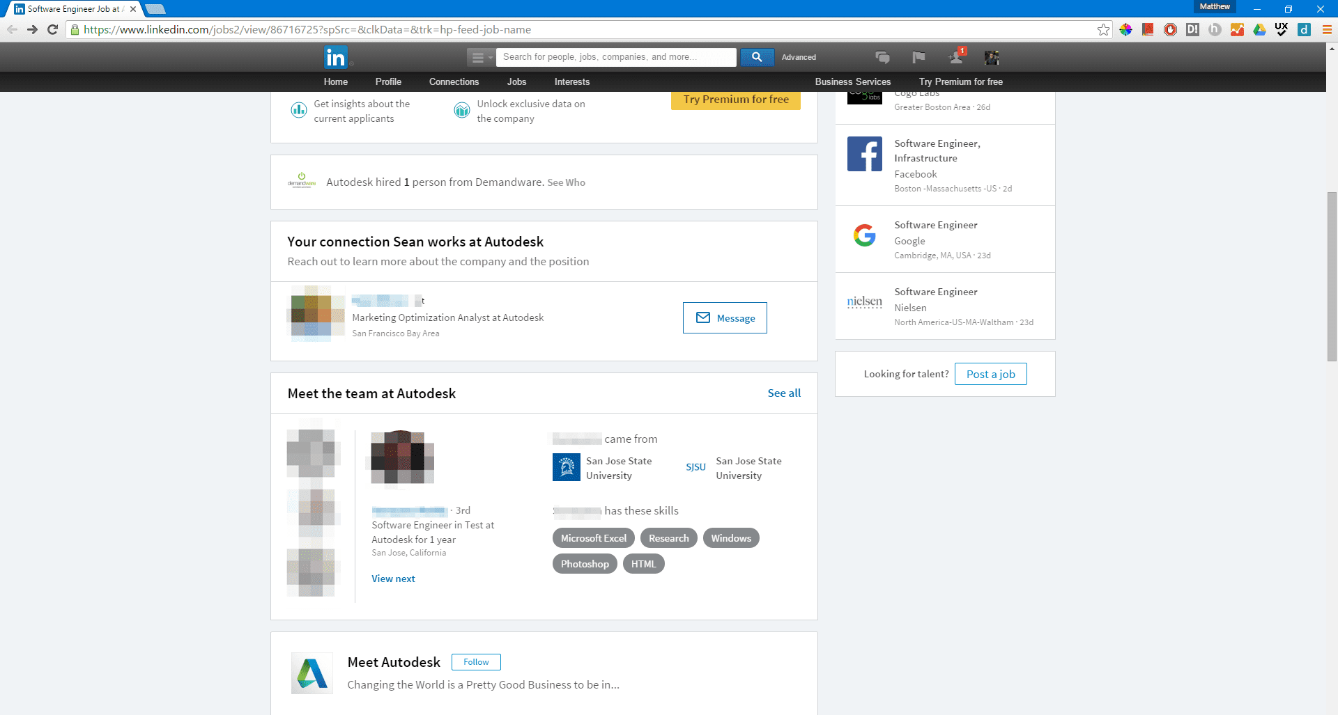Select the HTML skill tag
Viewport: 1338px width, 715px height.
click(x=643, y=564)
